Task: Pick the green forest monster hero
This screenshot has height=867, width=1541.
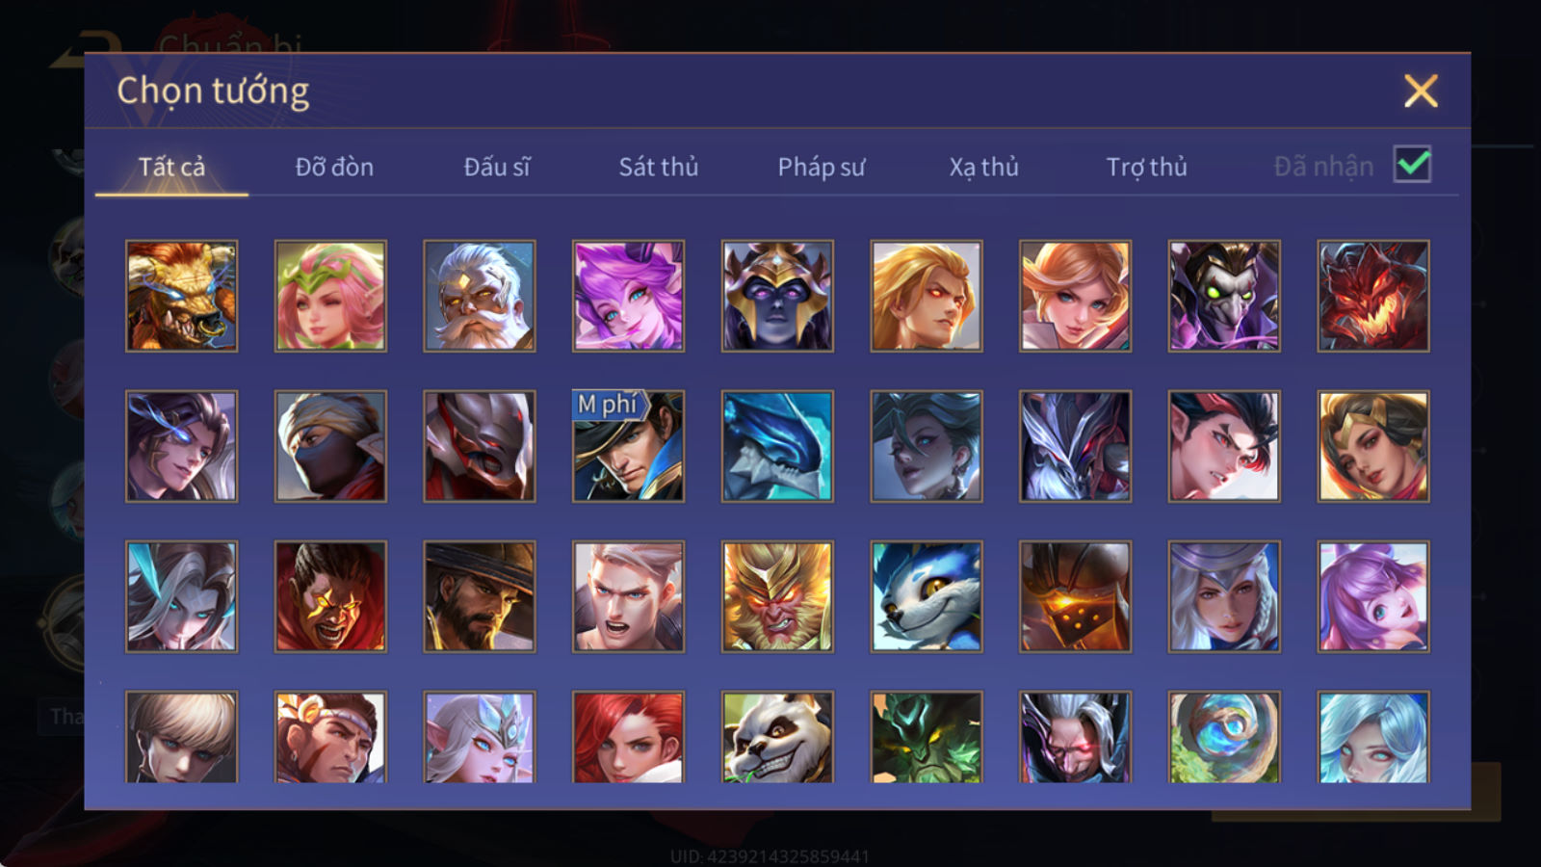Action: click(927, 737)
